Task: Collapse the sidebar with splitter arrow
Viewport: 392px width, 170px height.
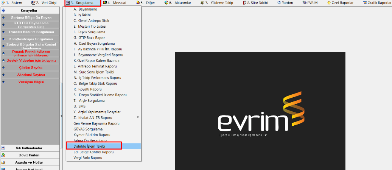Action: [x=62, y=116]
